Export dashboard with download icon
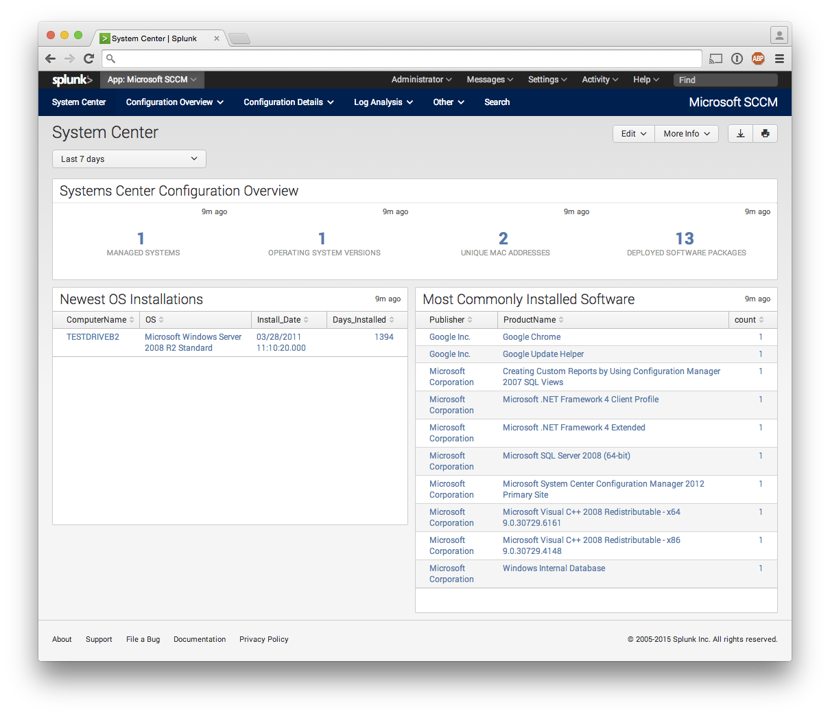Image resolution: width=830 pixels, height=716 pixels. [740, 133]
